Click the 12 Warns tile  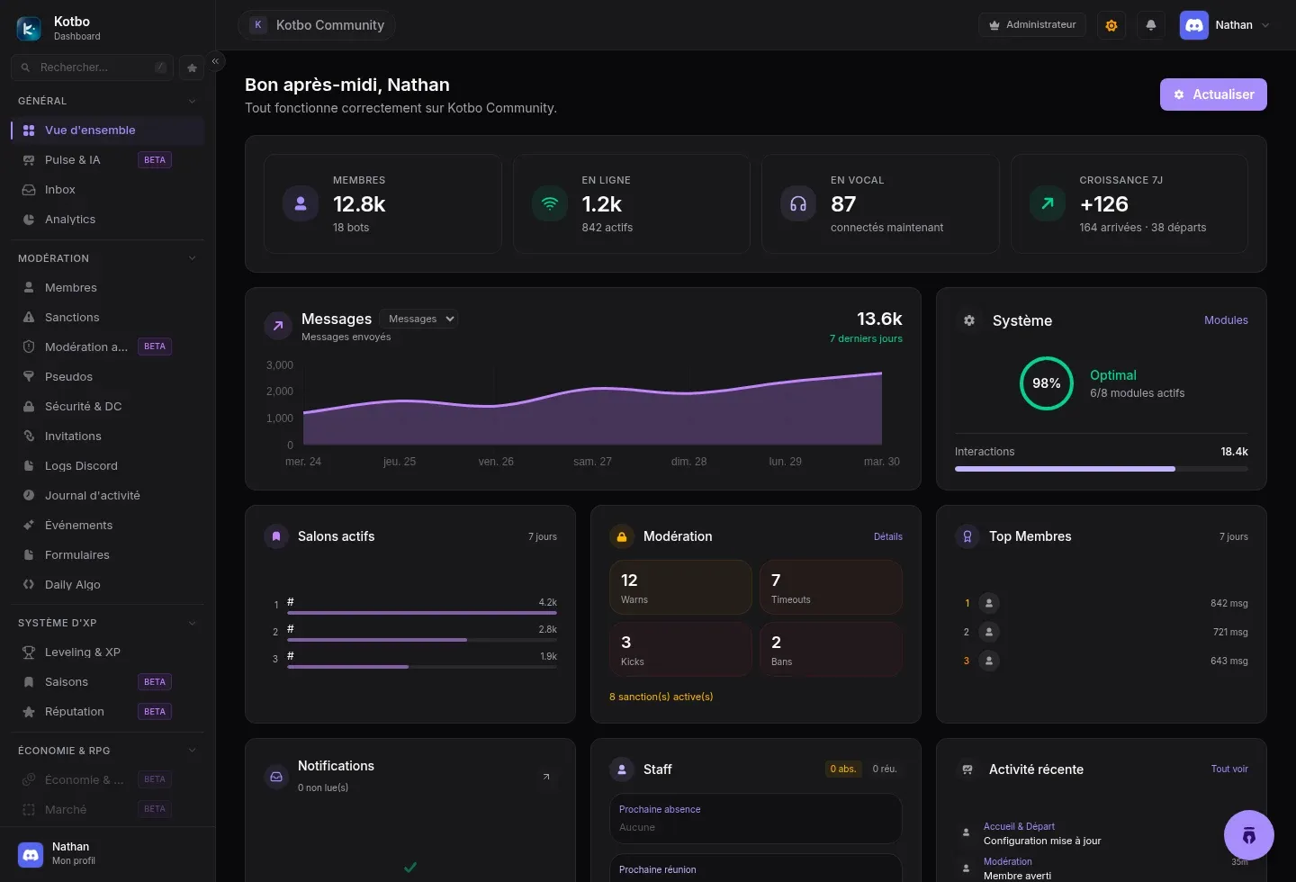[x=680, y=587]
